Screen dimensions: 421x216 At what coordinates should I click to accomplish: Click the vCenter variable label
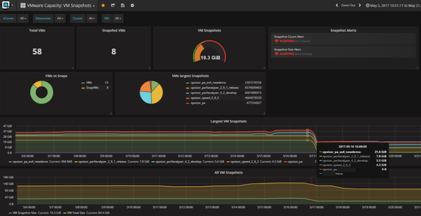pos(8,18)
